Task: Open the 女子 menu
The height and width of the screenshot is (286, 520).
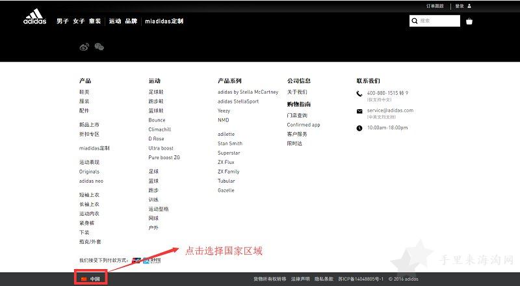Action: coord(79,21)
